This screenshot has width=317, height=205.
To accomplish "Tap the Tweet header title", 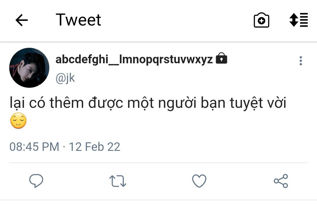I will tap(78, 20).
